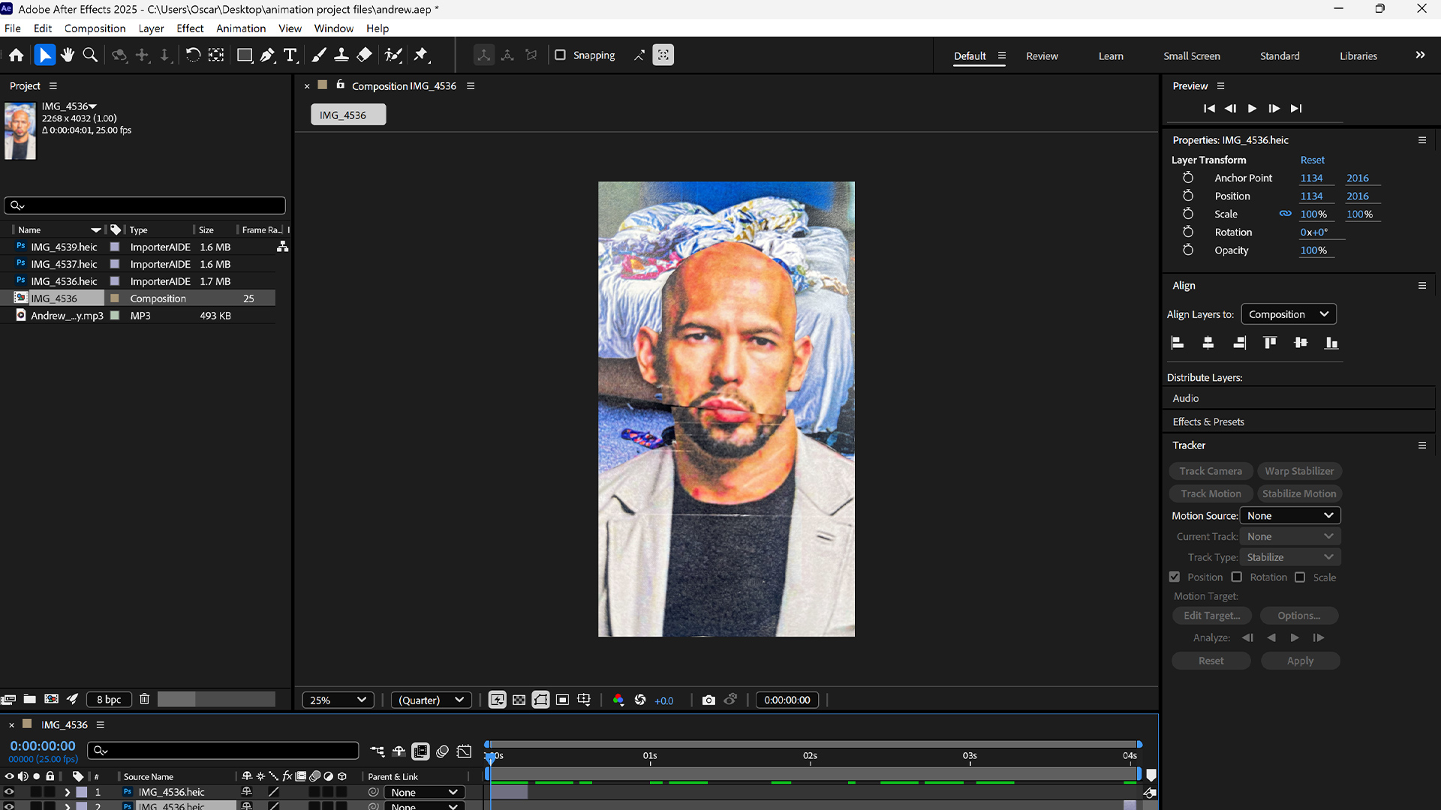1441x810 pixels.
Task: Select the Zoom tool
Action: tap(90, 55)
